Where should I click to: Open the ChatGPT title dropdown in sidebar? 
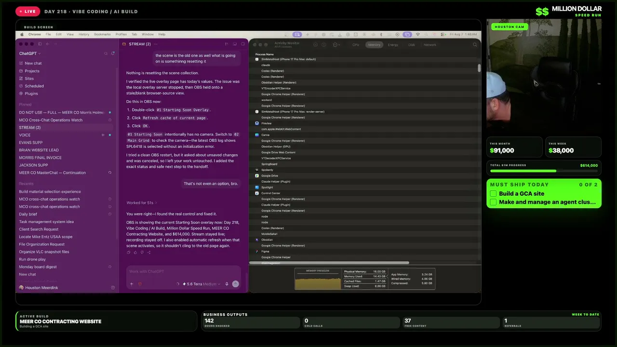pyautogui.click(x=30, y=53)
